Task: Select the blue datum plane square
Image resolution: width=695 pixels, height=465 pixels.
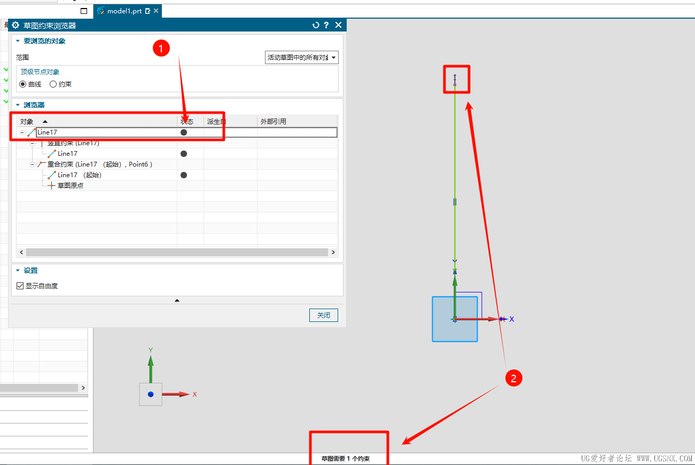Action: click(455, 319)
